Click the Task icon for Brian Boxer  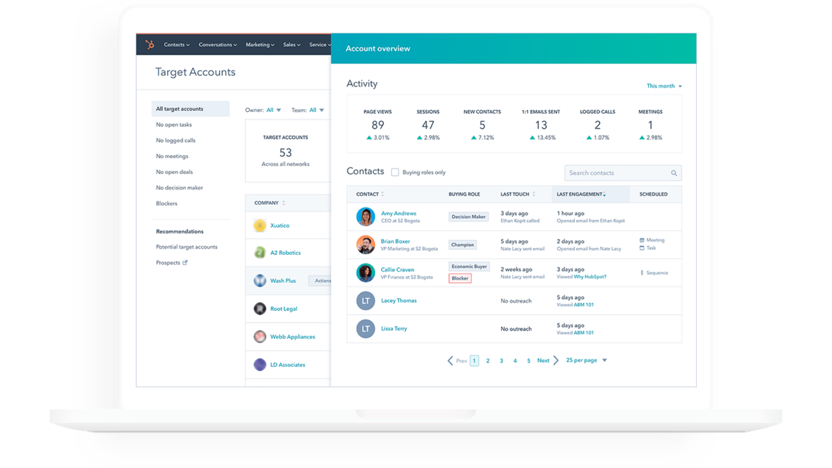(642, 248)
